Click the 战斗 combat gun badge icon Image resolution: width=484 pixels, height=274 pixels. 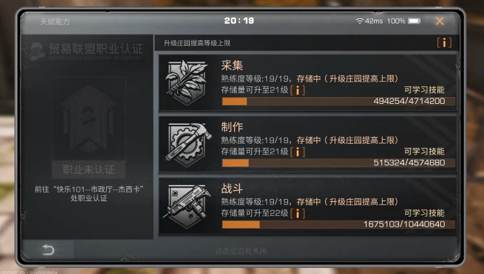pos(187,207)
